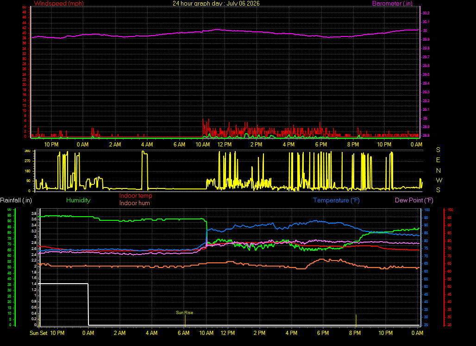Click "2 AM" on the bottom graph axis
476x346 pixels.
point(119,333)
